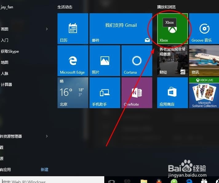Select the 播放和浏览 group header
Screen dimensions: 219x183
click(166, 7)
